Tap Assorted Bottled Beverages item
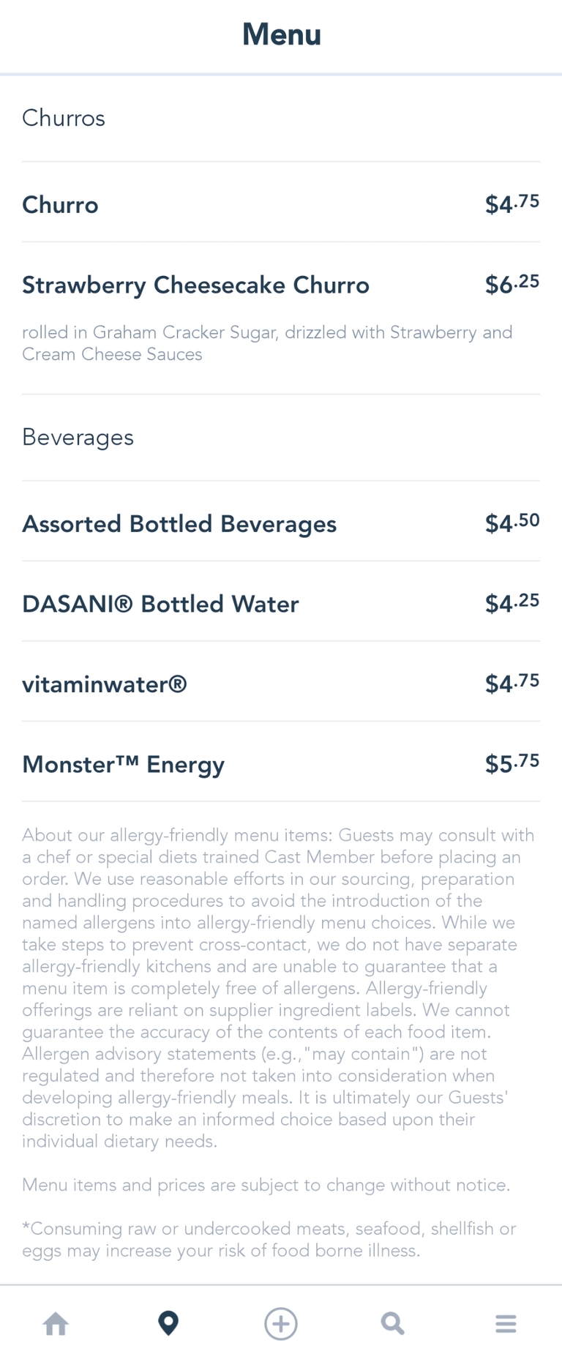Screen dimensions: 562x1362 [179, 524]
